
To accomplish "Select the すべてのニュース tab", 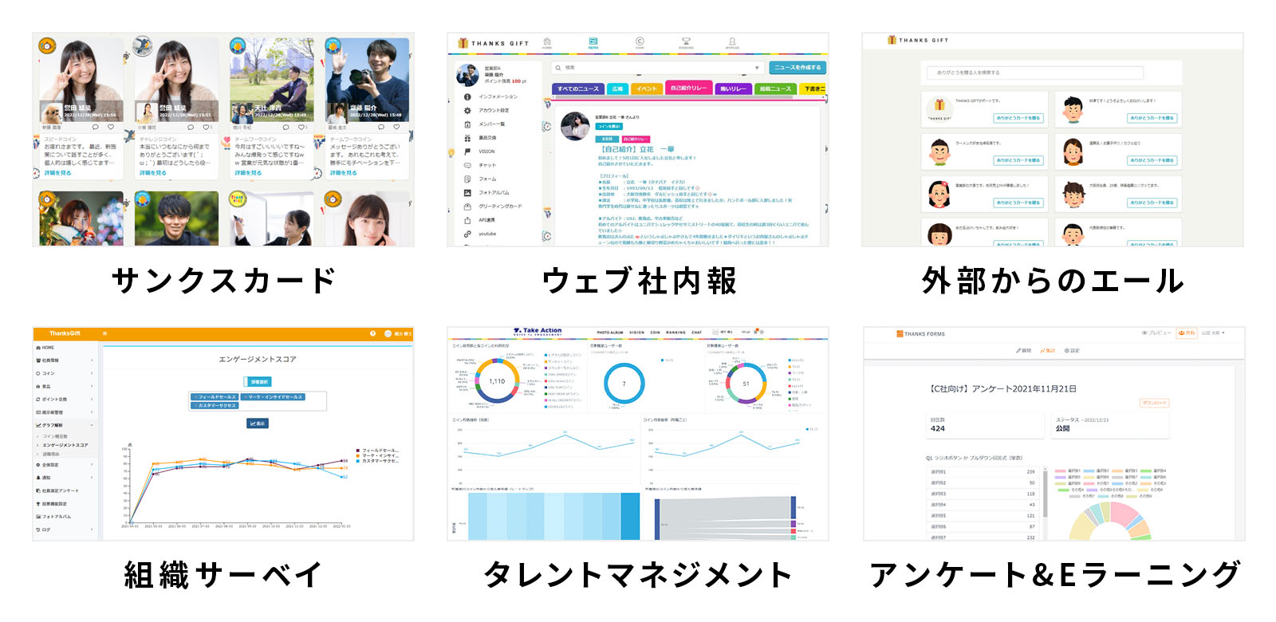I will (x=577, y=89).
